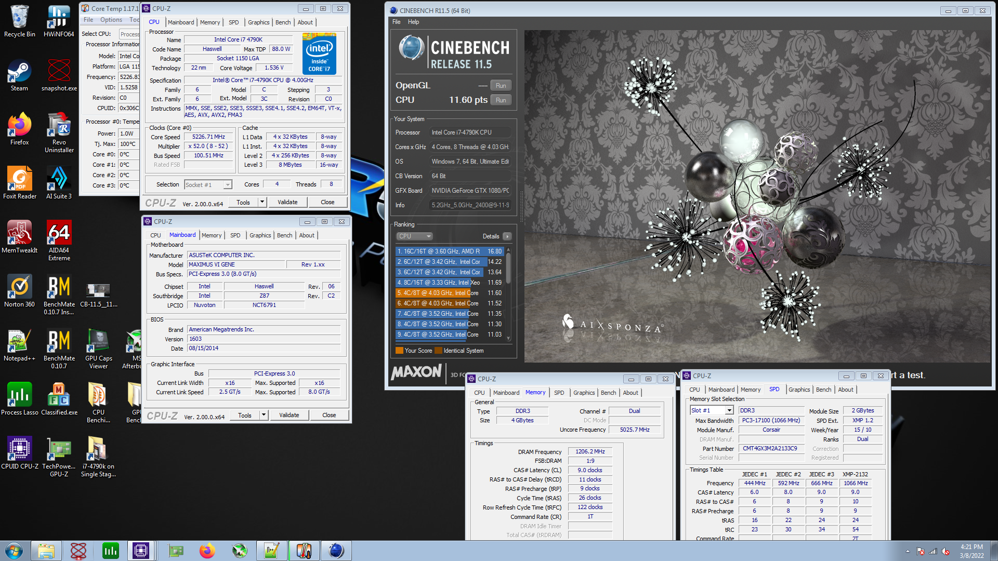Screen dimensions: 998x561
Task: Open the CPUID CPU-Z desktop shortcut
Action: point(19,453)
